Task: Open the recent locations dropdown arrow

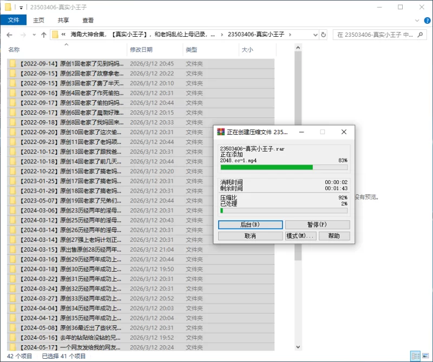Action: pyautogui.click(x=34, y=35)
